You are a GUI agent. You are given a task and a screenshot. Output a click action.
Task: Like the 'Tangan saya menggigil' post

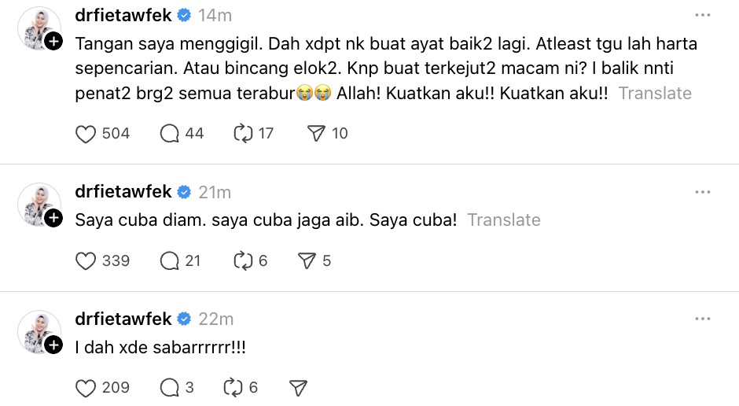coord(86,134)
